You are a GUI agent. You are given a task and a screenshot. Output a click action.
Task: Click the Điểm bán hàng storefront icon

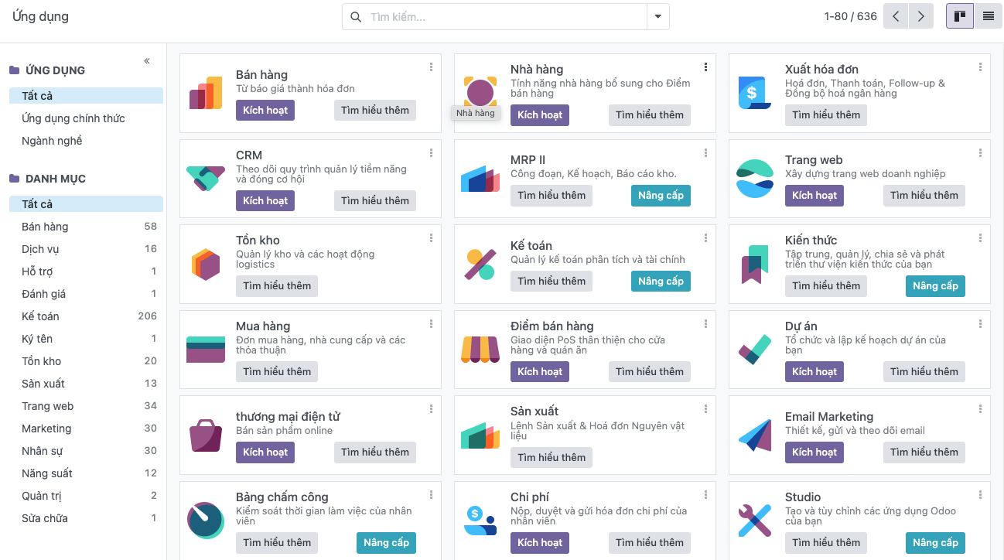[x=480, y=350]
